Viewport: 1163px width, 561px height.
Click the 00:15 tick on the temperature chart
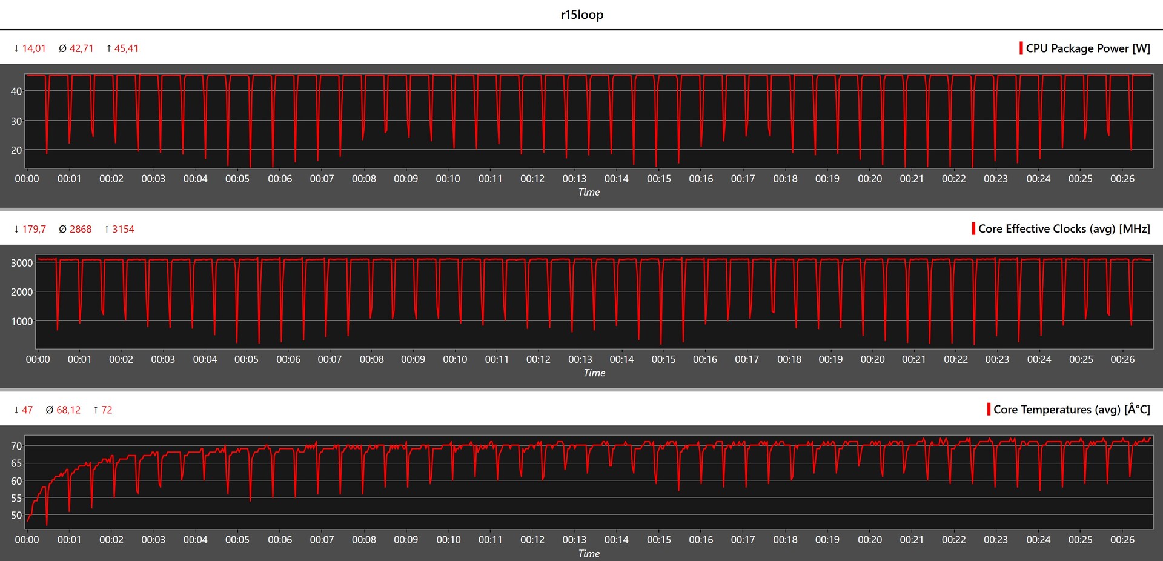(x=659, y=540)
